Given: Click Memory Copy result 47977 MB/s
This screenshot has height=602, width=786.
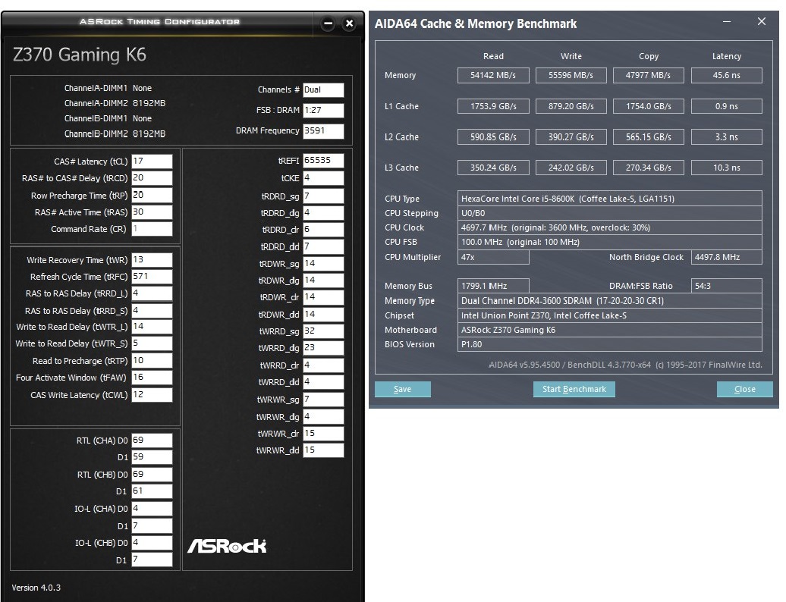Looking at the screenshot, I should click(648, 75).
